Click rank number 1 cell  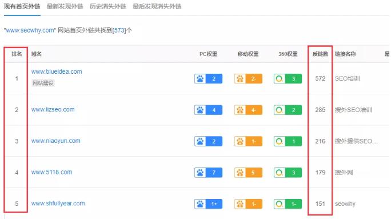pos(17,78)
